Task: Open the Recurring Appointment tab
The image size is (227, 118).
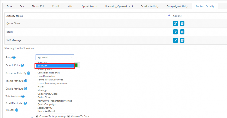Action: click(119, 6)
